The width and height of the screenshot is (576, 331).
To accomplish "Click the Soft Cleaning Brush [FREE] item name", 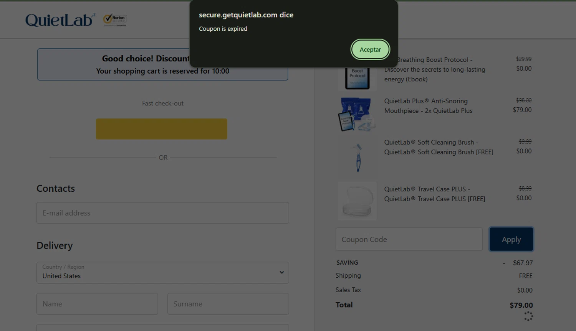I will tap(439, 147).
